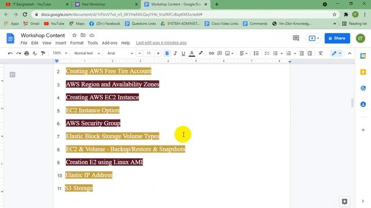Click the Undo icon in toolbar
This screenshot has width=371, height=208.
10,53
